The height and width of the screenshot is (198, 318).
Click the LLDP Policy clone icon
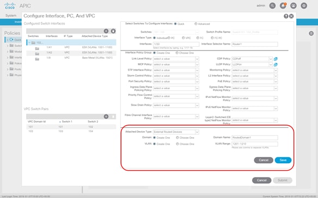(x=276, y=65)
